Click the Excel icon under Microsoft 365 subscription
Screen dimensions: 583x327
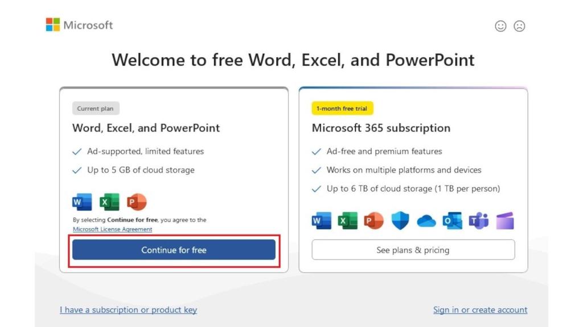[x=347, y=221]
